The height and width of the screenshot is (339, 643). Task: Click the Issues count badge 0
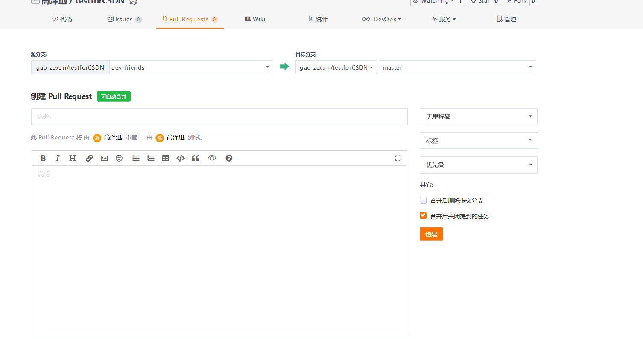click(138, 20)
